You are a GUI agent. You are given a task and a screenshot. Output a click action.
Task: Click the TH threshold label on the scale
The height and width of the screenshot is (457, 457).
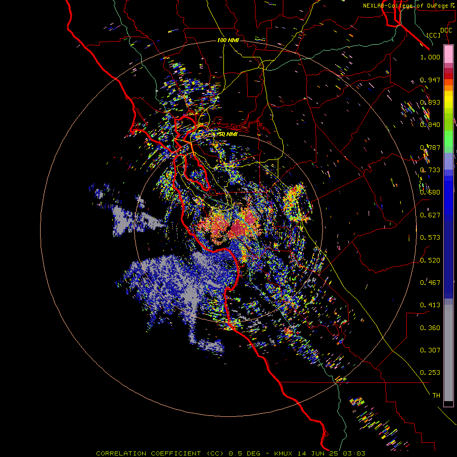coord(436,396)
